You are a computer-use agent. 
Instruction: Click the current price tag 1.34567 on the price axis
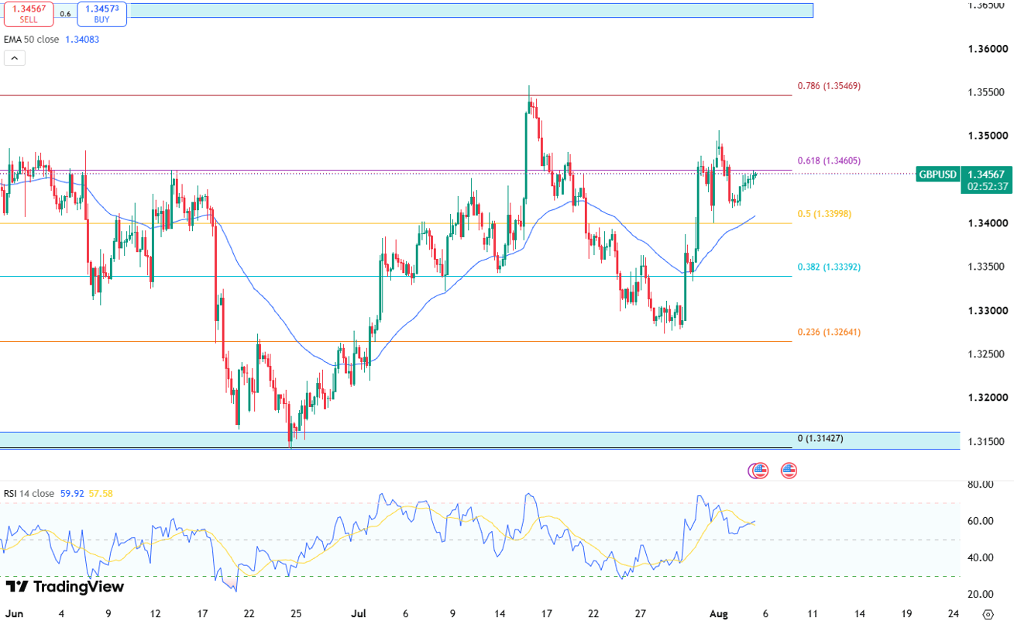[988, 174]
